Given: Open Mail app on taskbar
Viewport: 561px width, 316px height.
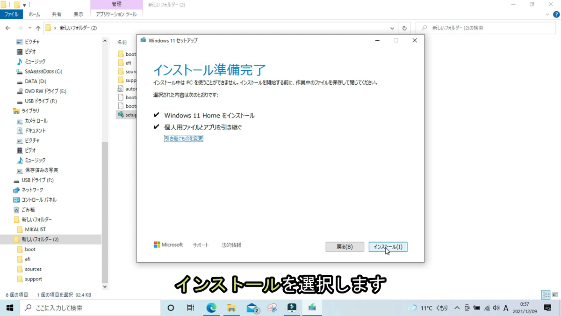Looking at the screenshot, I should pyautogui.click(x=252, y=308).
